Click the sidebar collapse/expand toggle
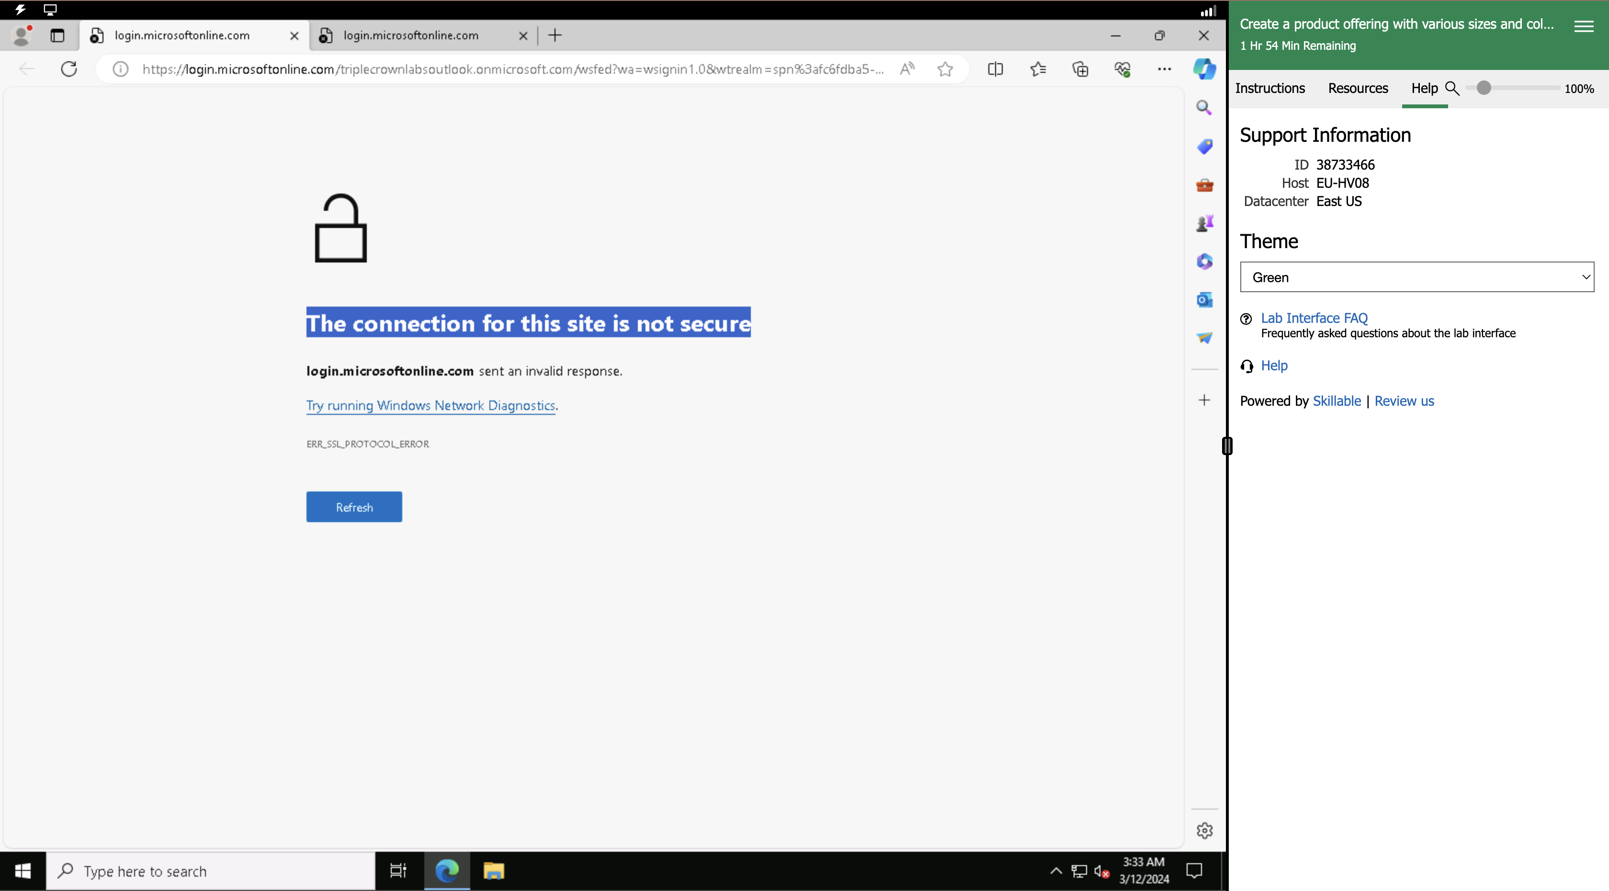This screenshot has width=1609, height=891. [x=1227, y=445]
